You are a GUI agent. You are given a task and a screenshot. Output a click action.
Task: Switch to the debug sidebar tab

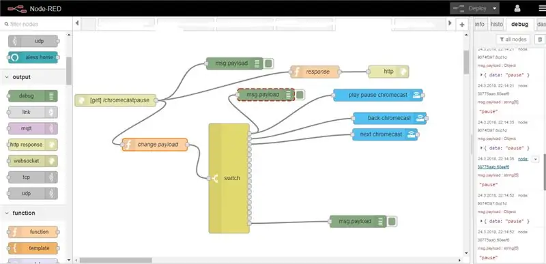coord(519,25)
